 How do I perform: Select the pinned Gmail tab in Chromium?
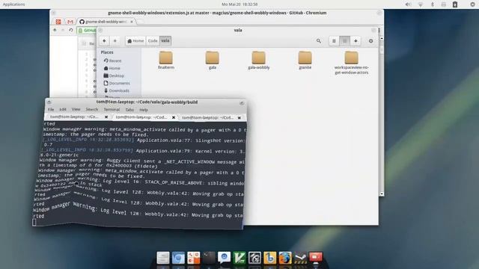(x=70, y=22)
